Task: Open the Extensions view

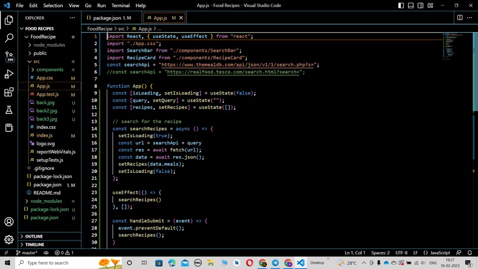Action: click(x=9, y=92)
